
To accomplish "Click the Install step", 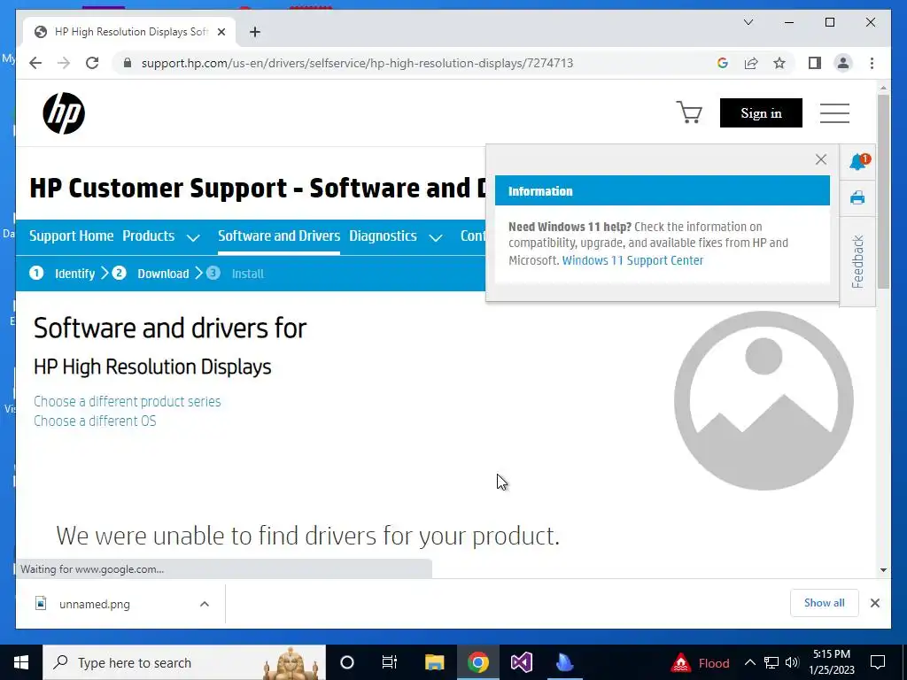I will tap(236, 273).
